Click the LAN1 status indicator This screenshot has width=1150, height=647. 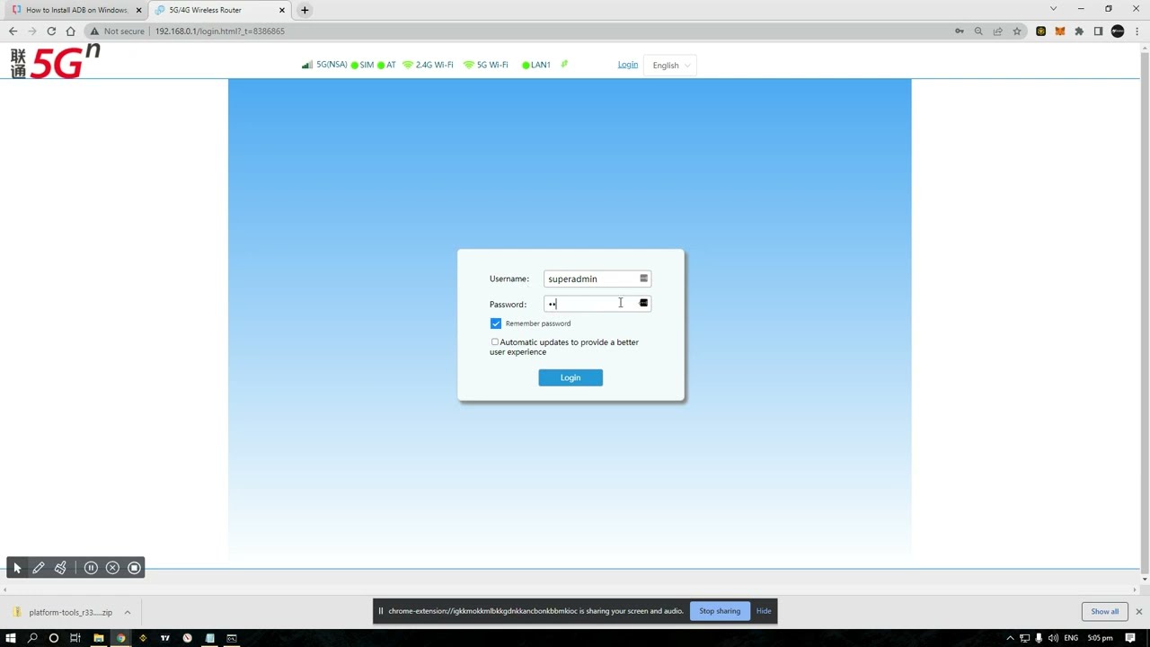click(x=536, y=65)
